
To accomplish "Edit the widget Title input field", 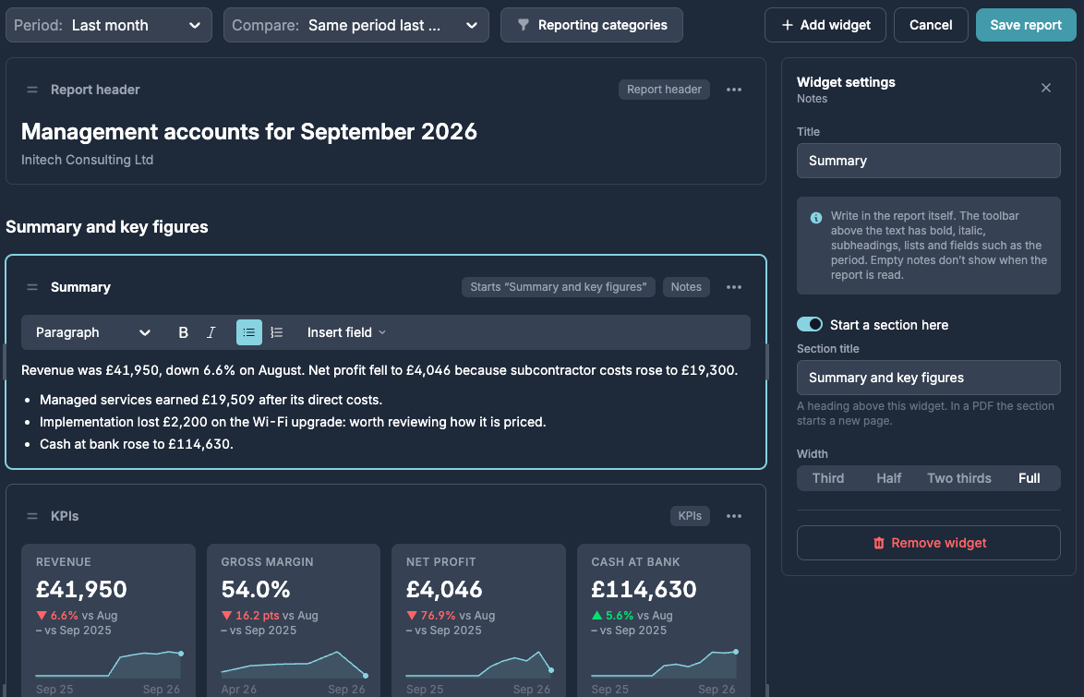I will click(x=929, y=161).
